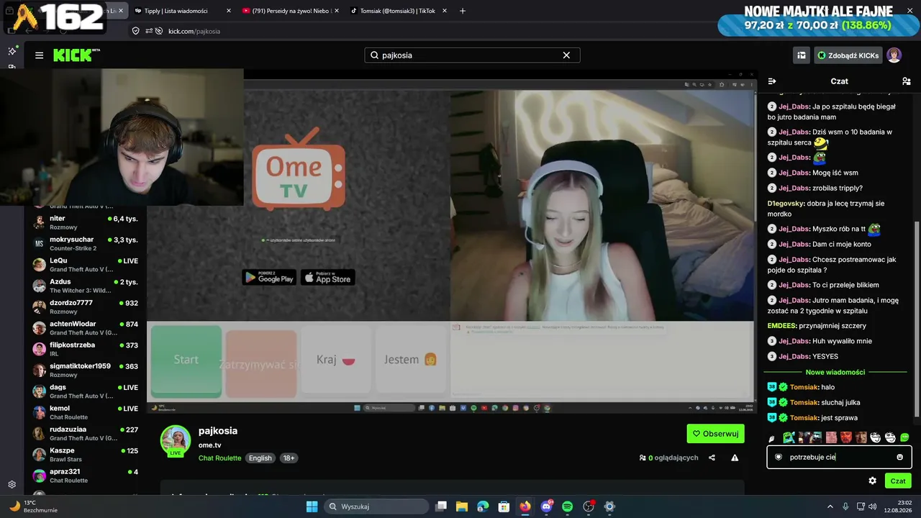Open the emoji picker in chat input
Screen dimensions: 921x518
pyautogui.click(x=899, y=457)
